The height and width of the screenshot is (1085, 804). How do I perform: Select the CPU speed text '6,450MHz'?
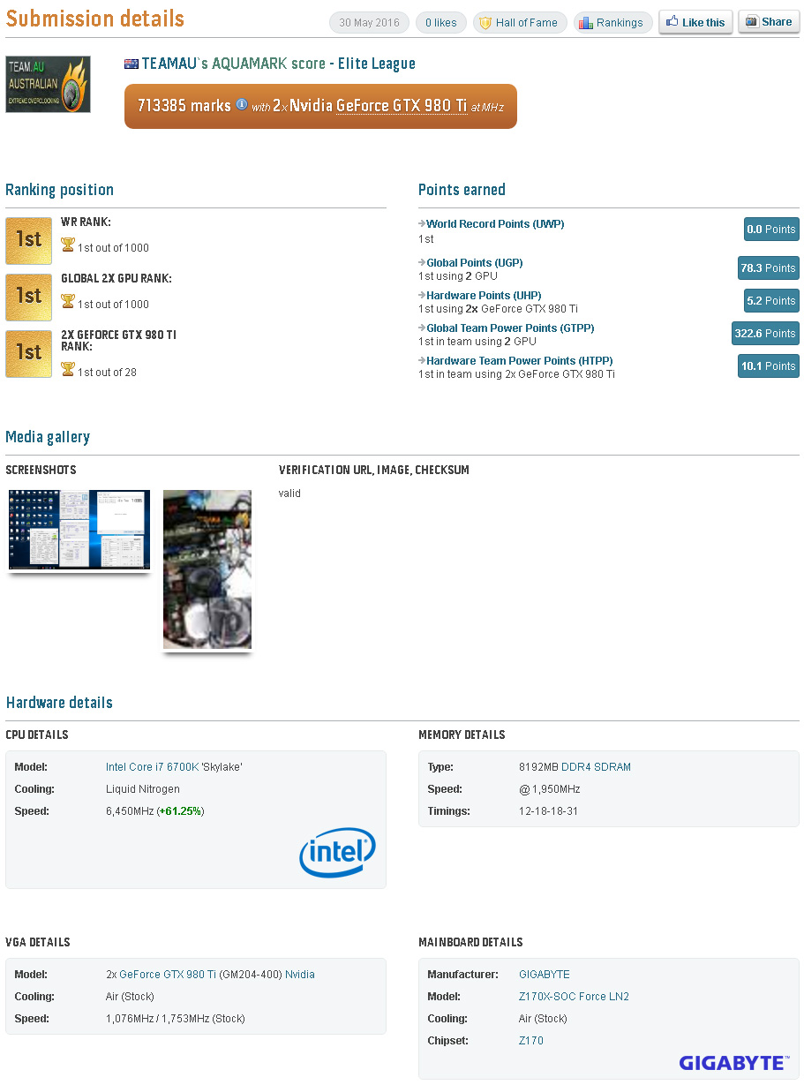pos(130,811)
